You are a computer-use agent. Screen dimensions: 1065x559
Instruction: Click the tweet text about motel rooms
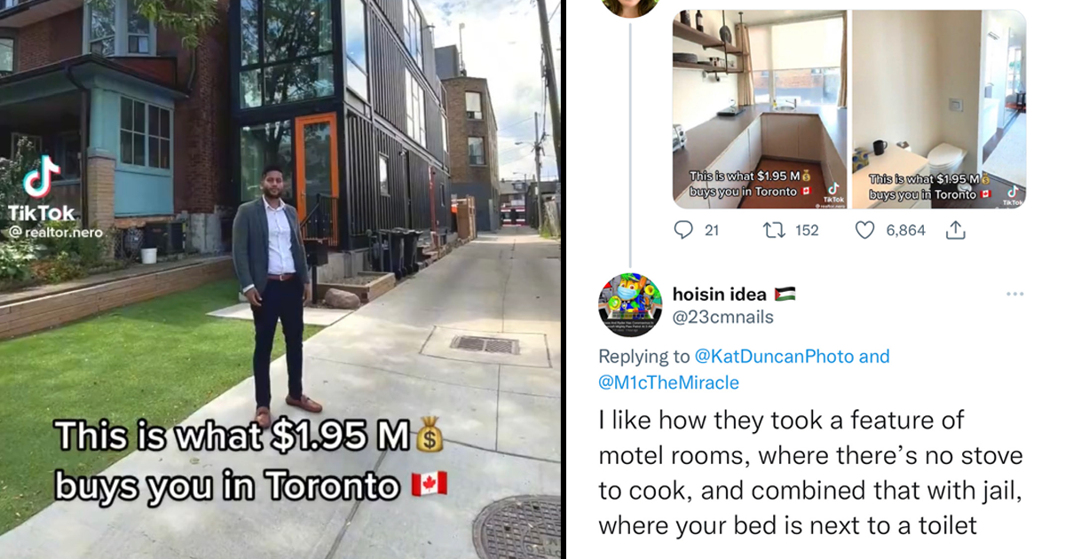(810, 471)
